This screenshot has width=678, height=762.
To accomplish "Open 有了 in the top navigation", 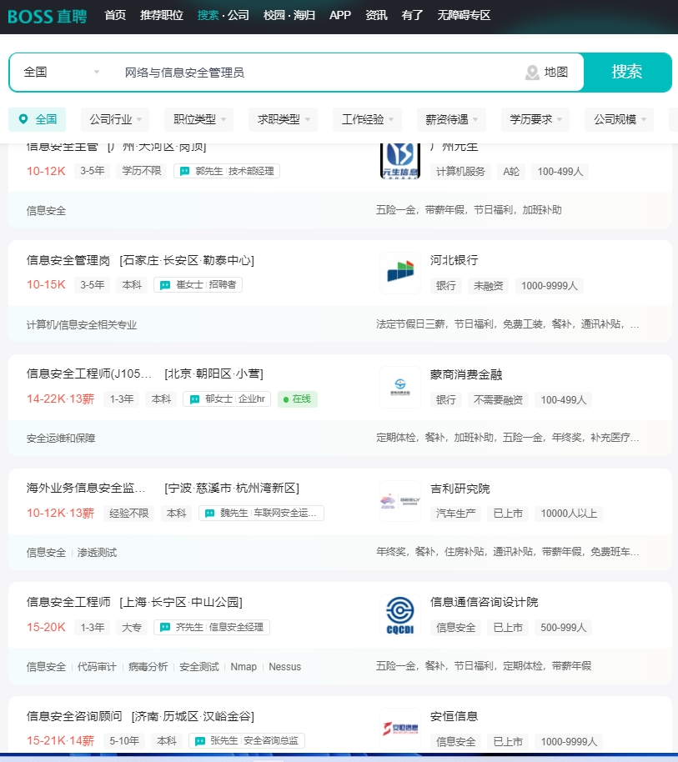I will pos(412,16).
